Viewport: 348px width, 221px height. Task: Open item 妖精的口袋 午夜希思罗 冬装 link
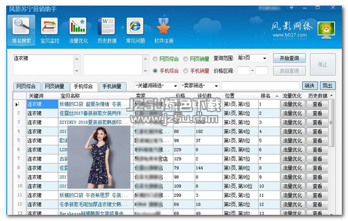(93, 195)
